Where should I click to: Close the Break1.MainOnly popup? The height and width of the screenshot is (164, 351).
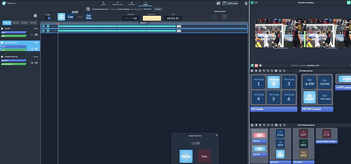coord(216,135)
